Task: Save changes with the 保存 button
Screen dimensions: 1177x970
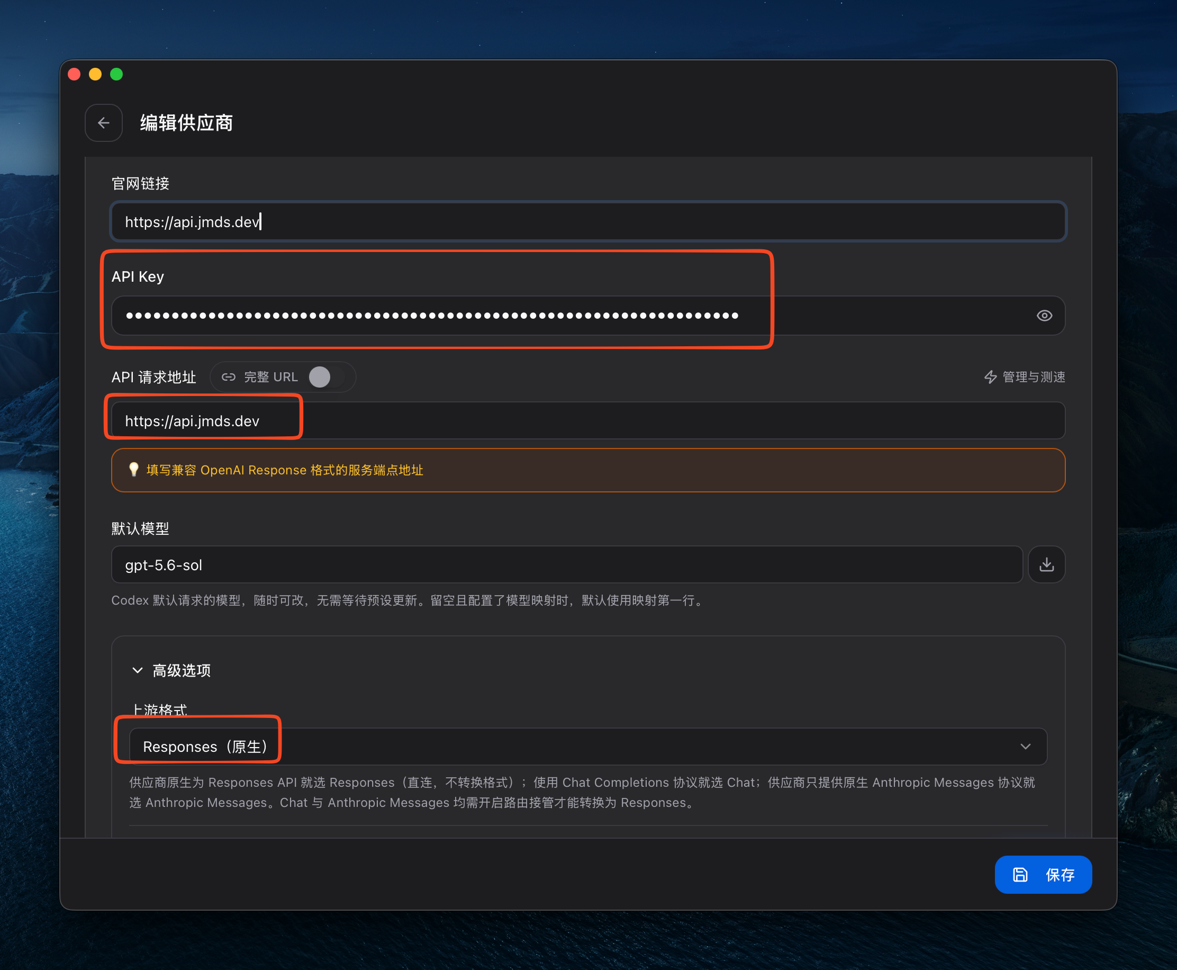Action: pyautogui.click(x=1043, y=875)
